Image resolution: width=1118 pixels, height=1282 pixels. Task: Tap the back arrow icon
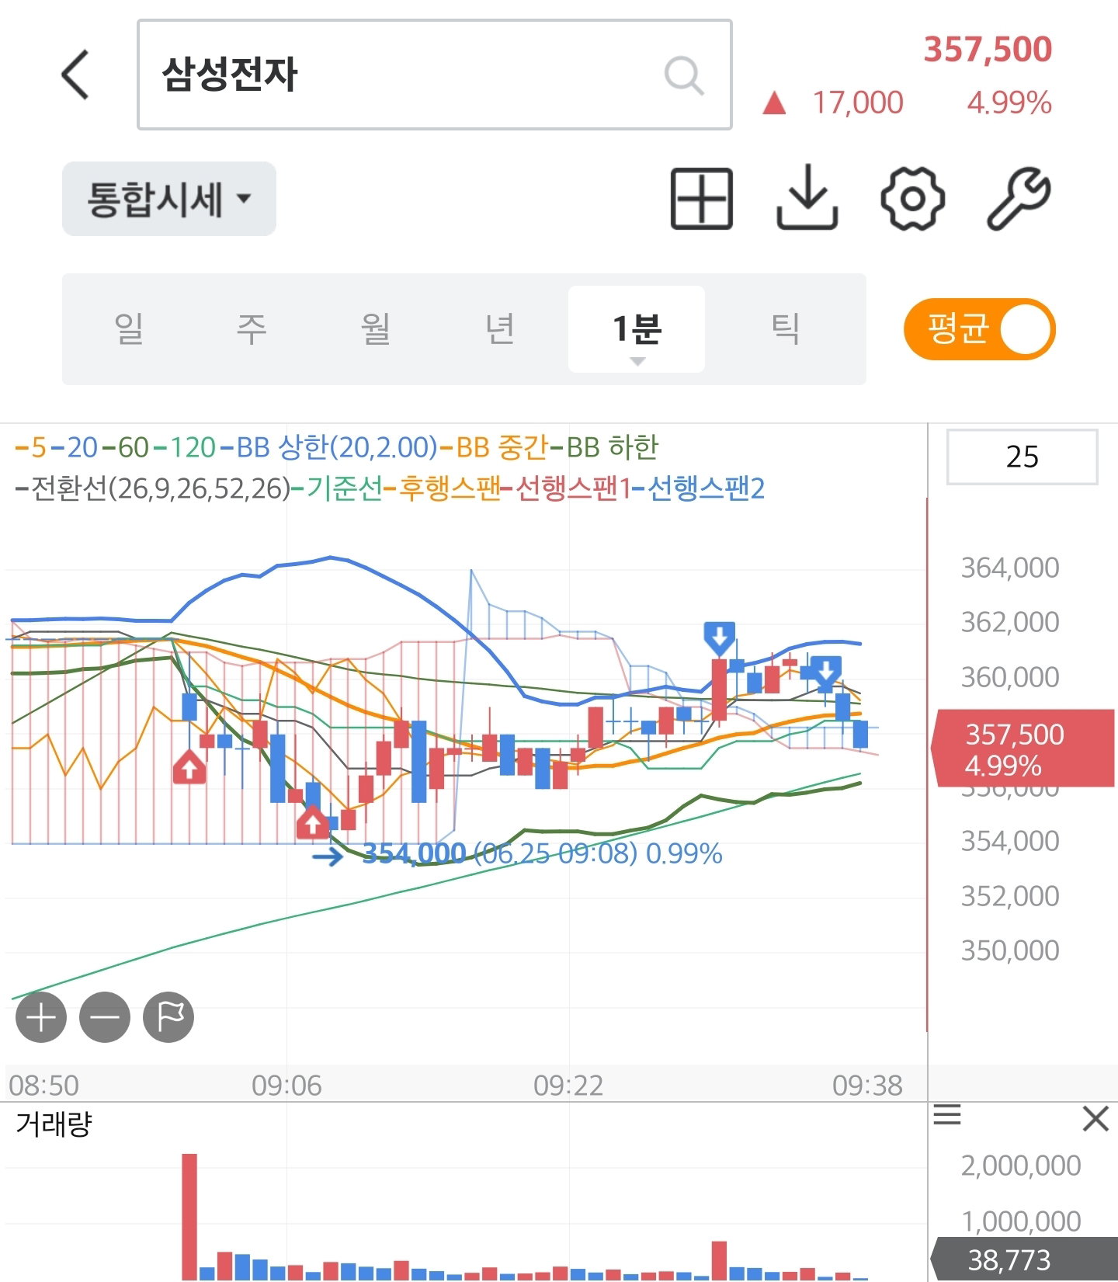(x=75, y=75)
